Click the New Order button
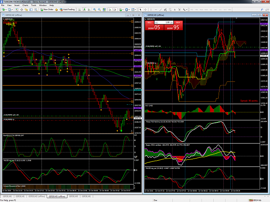Image resolution: width=270 pixels, height=202 pixels. [47, 9]
